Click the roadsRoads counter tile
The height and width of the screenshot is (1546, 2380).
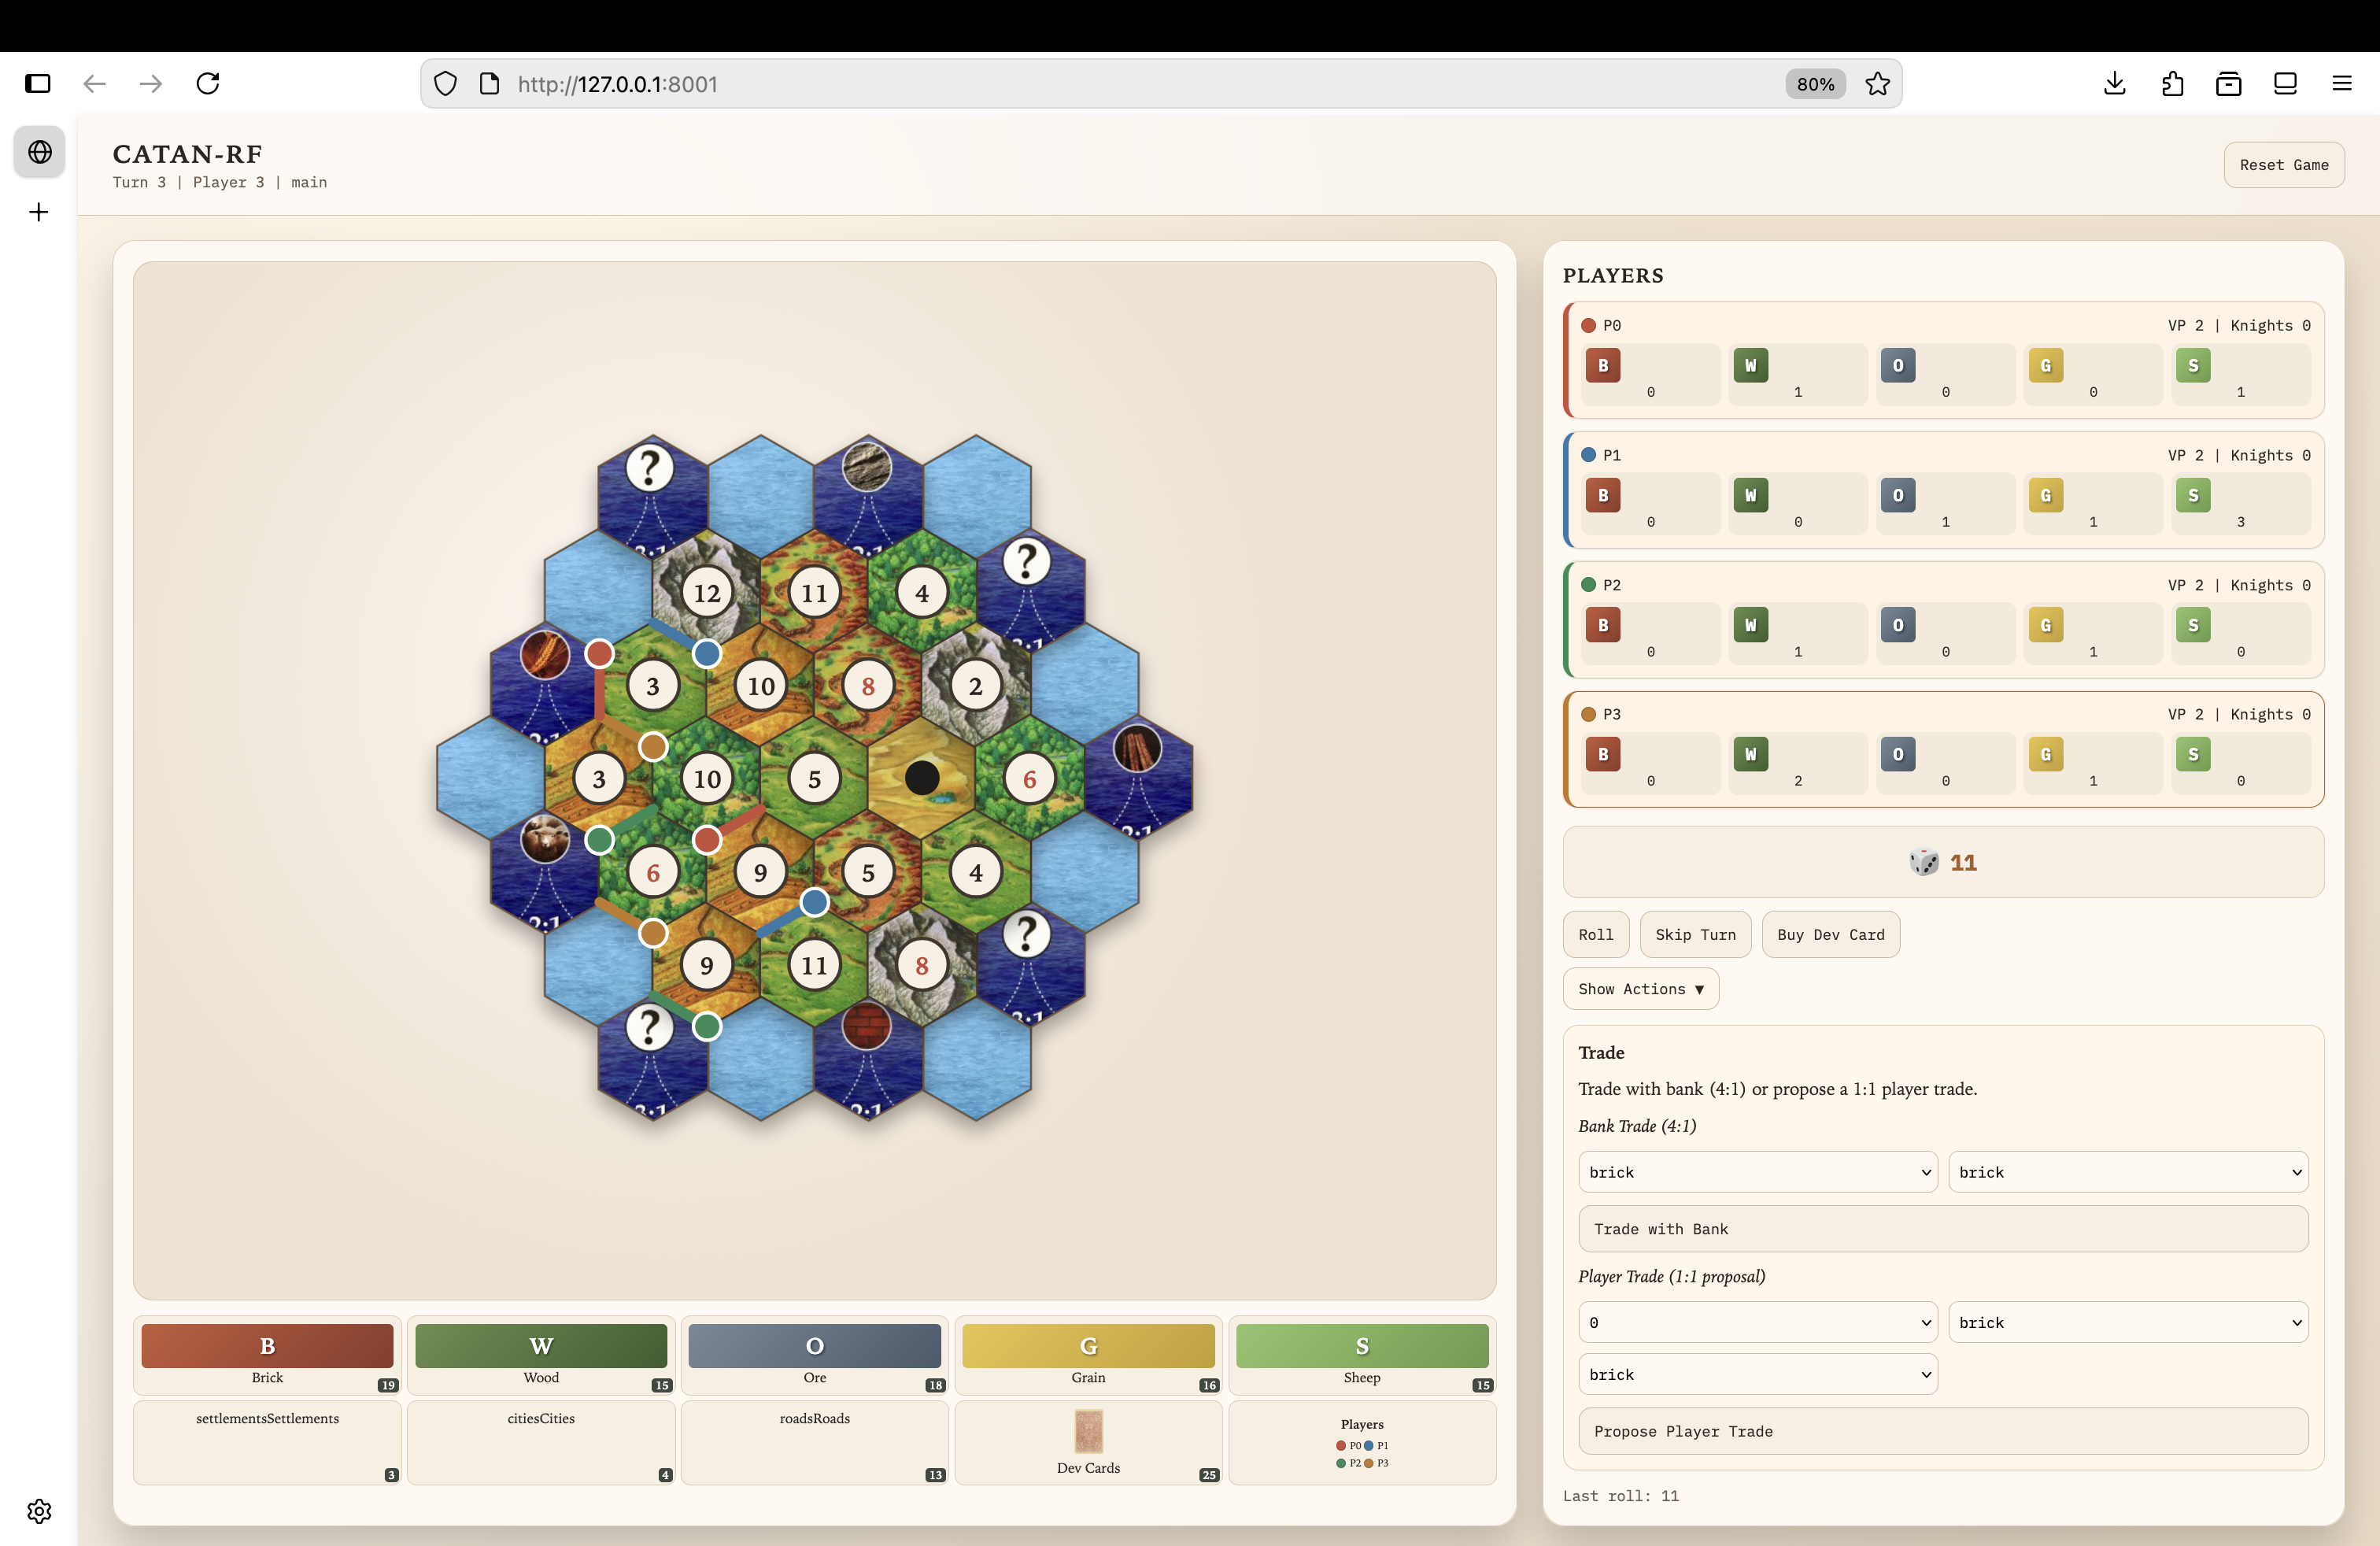pos(814,1442)
